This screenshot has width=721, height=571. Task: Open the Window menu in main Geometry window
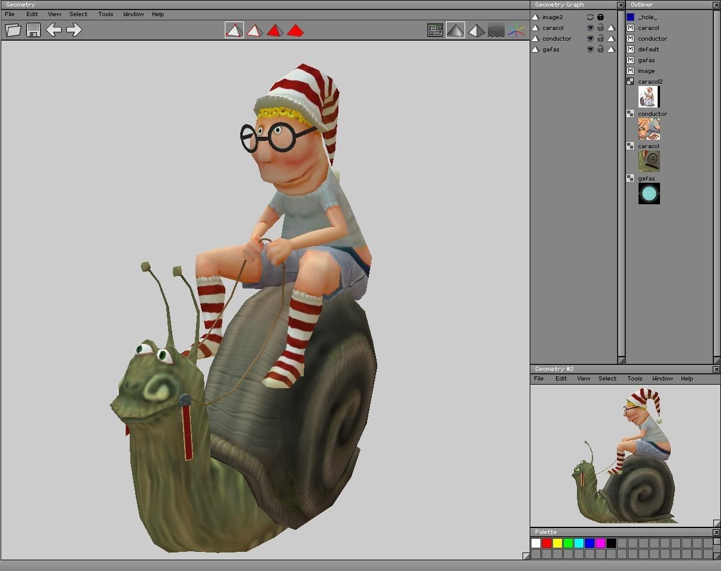click(x=133, y=14)
